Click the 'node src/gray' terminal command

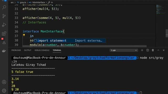(x=151, y=58)
